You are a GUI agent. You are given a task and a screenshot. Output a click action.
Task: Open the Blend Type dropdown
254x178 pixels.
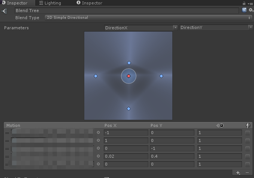pos(148,18)
